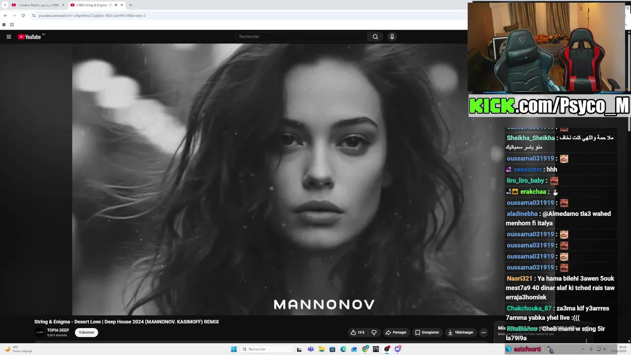Select the YouTube URL in the address bar
631x355 pixels.
tap(92, 15)
